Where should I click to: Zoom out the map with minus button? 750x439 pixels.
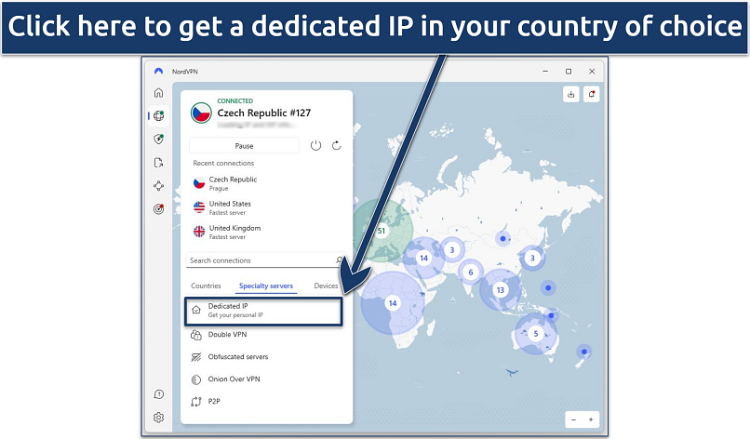click(x=573, y=419)
